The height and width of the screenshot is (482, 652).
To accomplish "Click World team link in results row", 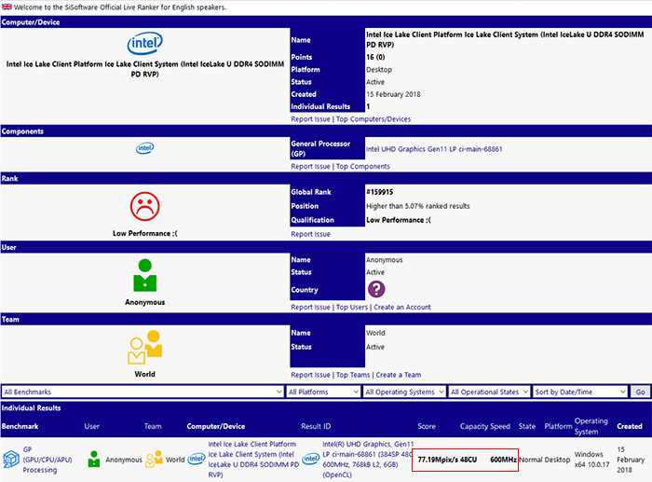I will (x=175, y=460).
